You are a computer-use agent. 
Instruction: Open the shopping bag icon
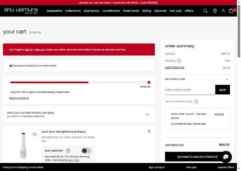[x=231, y=11]
